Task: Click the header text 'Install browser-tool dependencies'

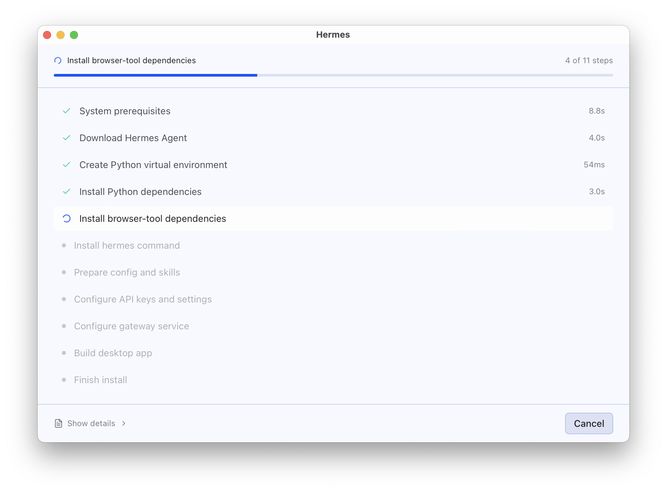Action: click(131, 60)
